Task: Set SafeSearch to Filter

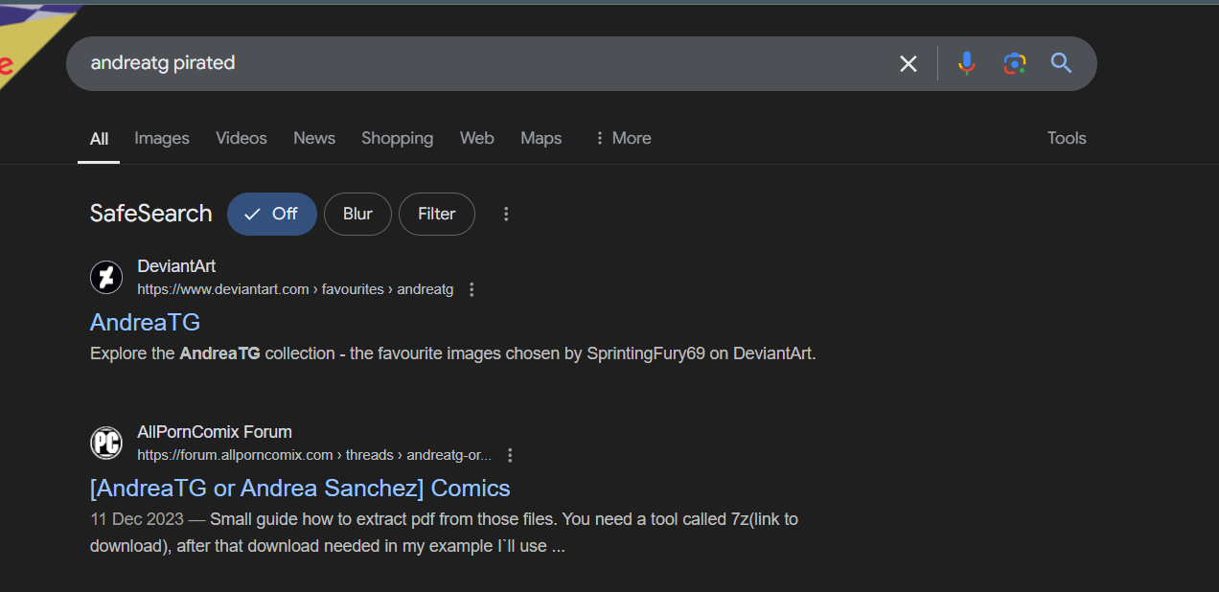Action: click(437, 214)
